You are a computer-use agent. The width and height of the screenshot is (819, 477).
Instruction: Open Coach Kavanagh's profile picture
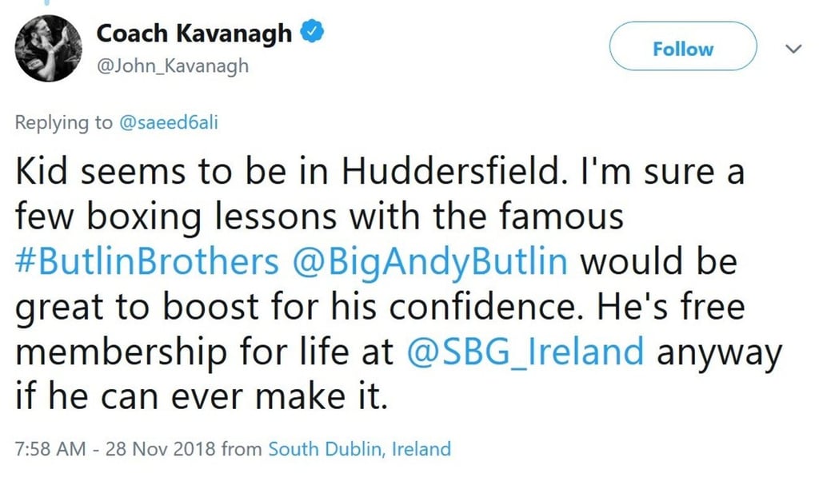pos(47,48)
